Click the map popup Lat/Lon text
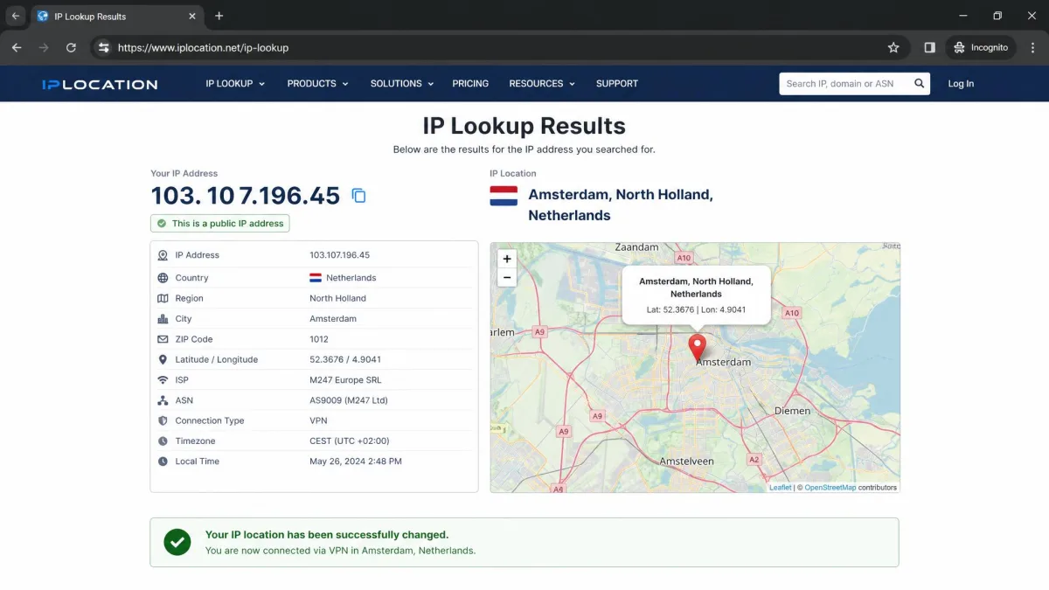Image resolution: width=1049 pixels, height=590 pixels. pos(696,310)
